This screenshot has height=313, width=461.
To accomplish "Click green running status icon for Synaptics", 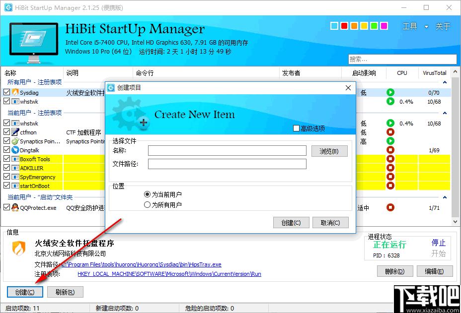I will click(x=390, y=141).
